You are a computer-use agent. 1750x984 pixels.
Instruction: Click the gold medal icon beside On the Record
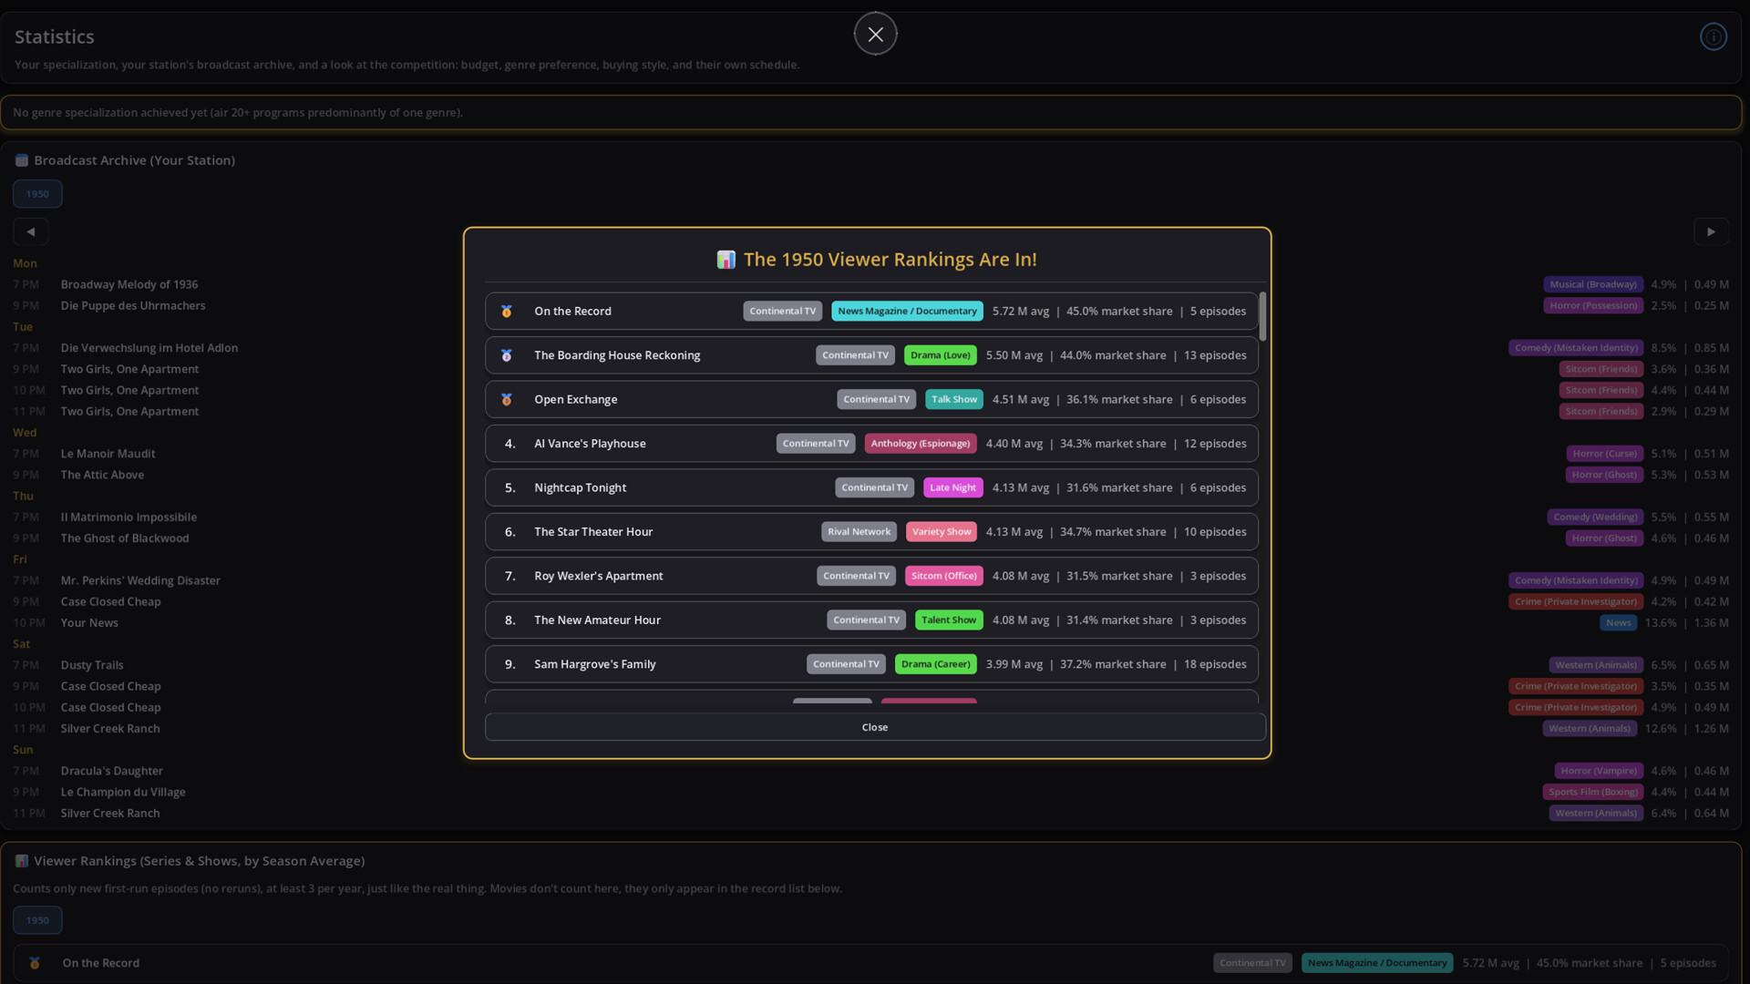click(507, 312)
